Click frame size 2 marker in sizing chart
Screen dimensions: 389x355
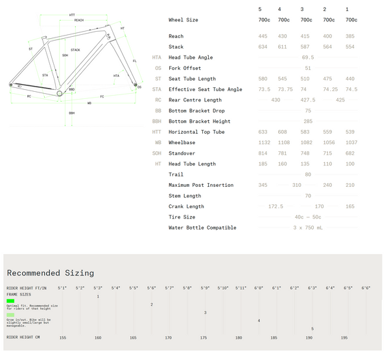click(152, 305)
